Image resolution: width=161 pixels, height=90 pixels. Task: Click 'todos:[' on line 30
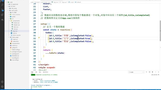50,33
